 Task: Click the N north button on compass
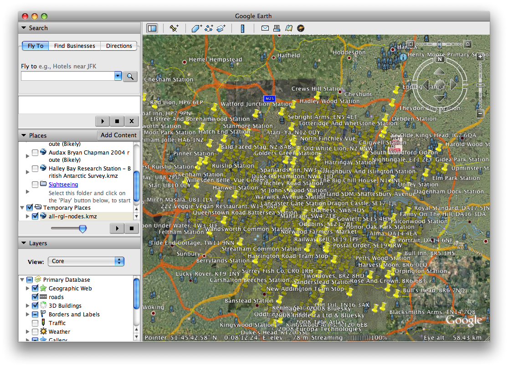[440, 59]
